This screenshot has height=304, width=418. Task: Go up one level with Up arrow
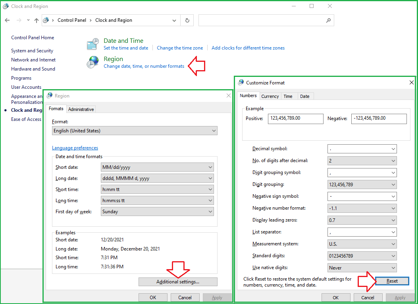tap(37, 20)
